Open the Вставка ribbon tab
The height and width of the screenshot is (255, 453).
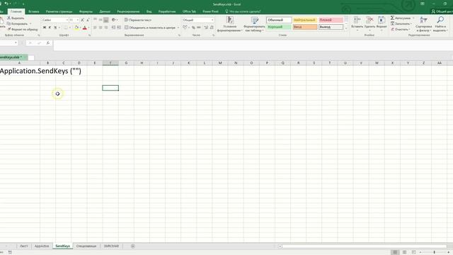pos(34,11)
